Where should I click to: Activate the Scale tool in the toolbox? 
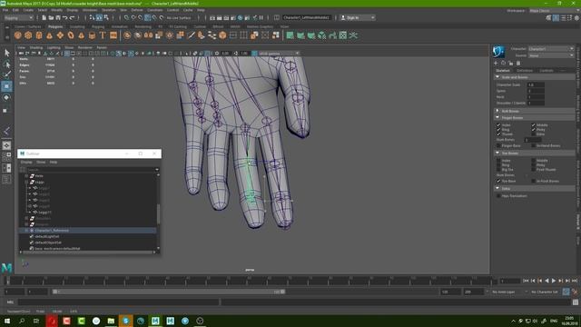5,110
